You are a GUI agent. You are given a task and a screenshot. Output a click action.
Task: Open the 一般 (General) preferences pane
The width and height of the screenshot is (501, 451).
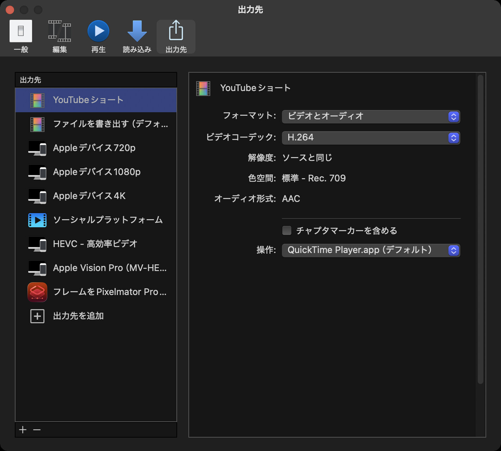[21, 36]
